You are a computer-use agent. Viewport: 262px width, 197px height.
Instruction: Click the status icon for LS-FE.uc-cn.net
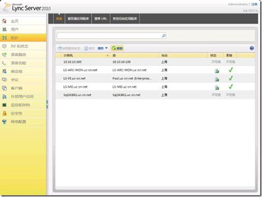click(217, 79)
